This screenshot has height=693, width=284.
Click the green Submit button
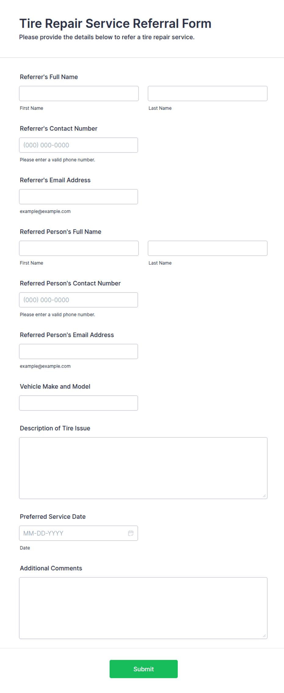coord(144,669)
